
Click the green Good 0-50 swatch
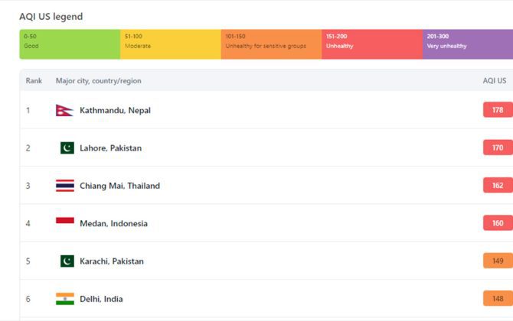[70, 44]
